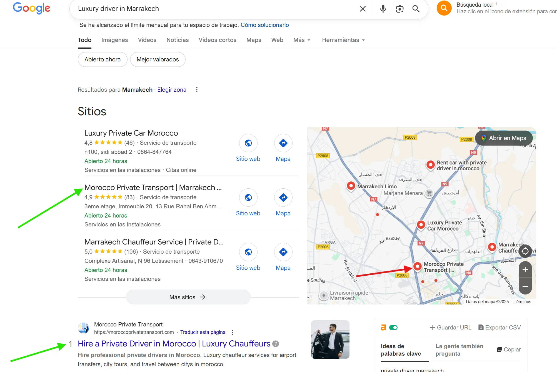Click the chauffeur thumbnail image

point(330,339)
